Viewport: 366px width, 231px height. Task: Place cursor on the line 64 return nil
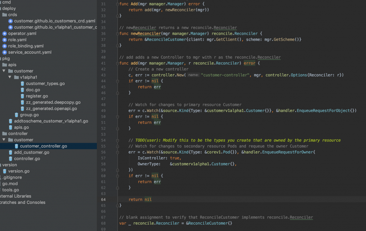(x=140, y=200)
